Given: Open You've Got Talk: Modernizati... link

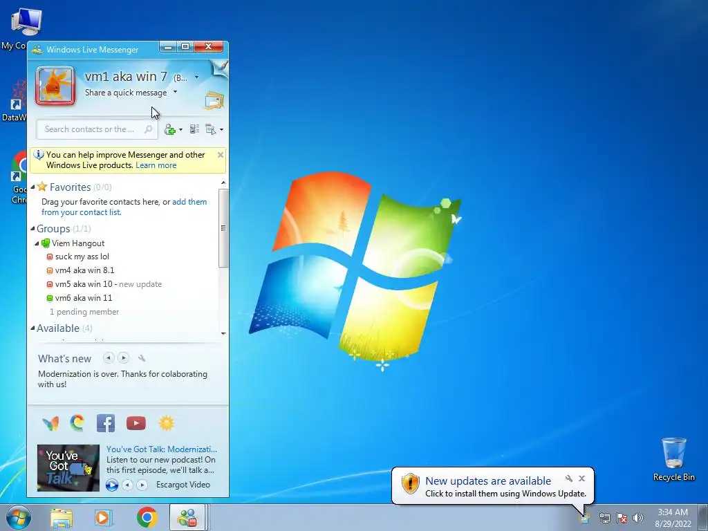Looking at the screenshot, I should (162, 449).
